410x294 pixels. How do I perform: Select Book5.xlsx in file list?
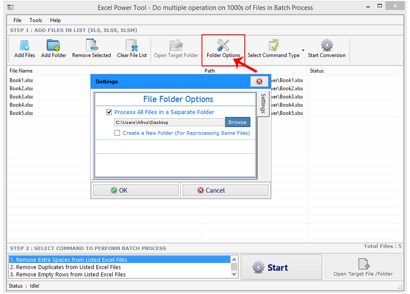[21, 113]
